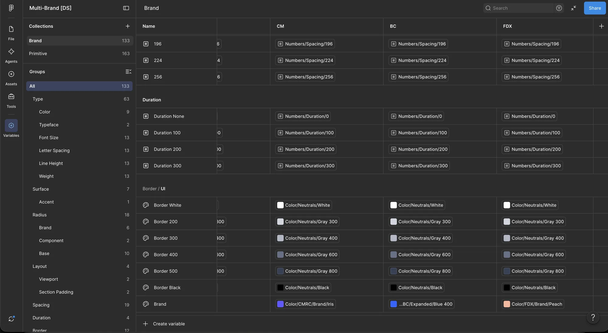Select the Primitive collection
Image resolution: width=608 pixels, height=333 pixels.
point(80,53)
